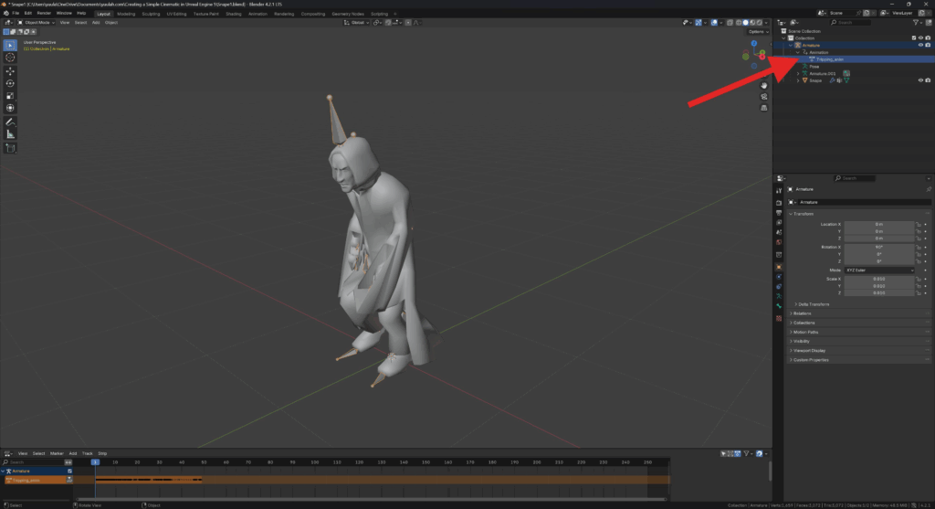
Task: Click the pan view hand icon
Action: click(763, 85)
